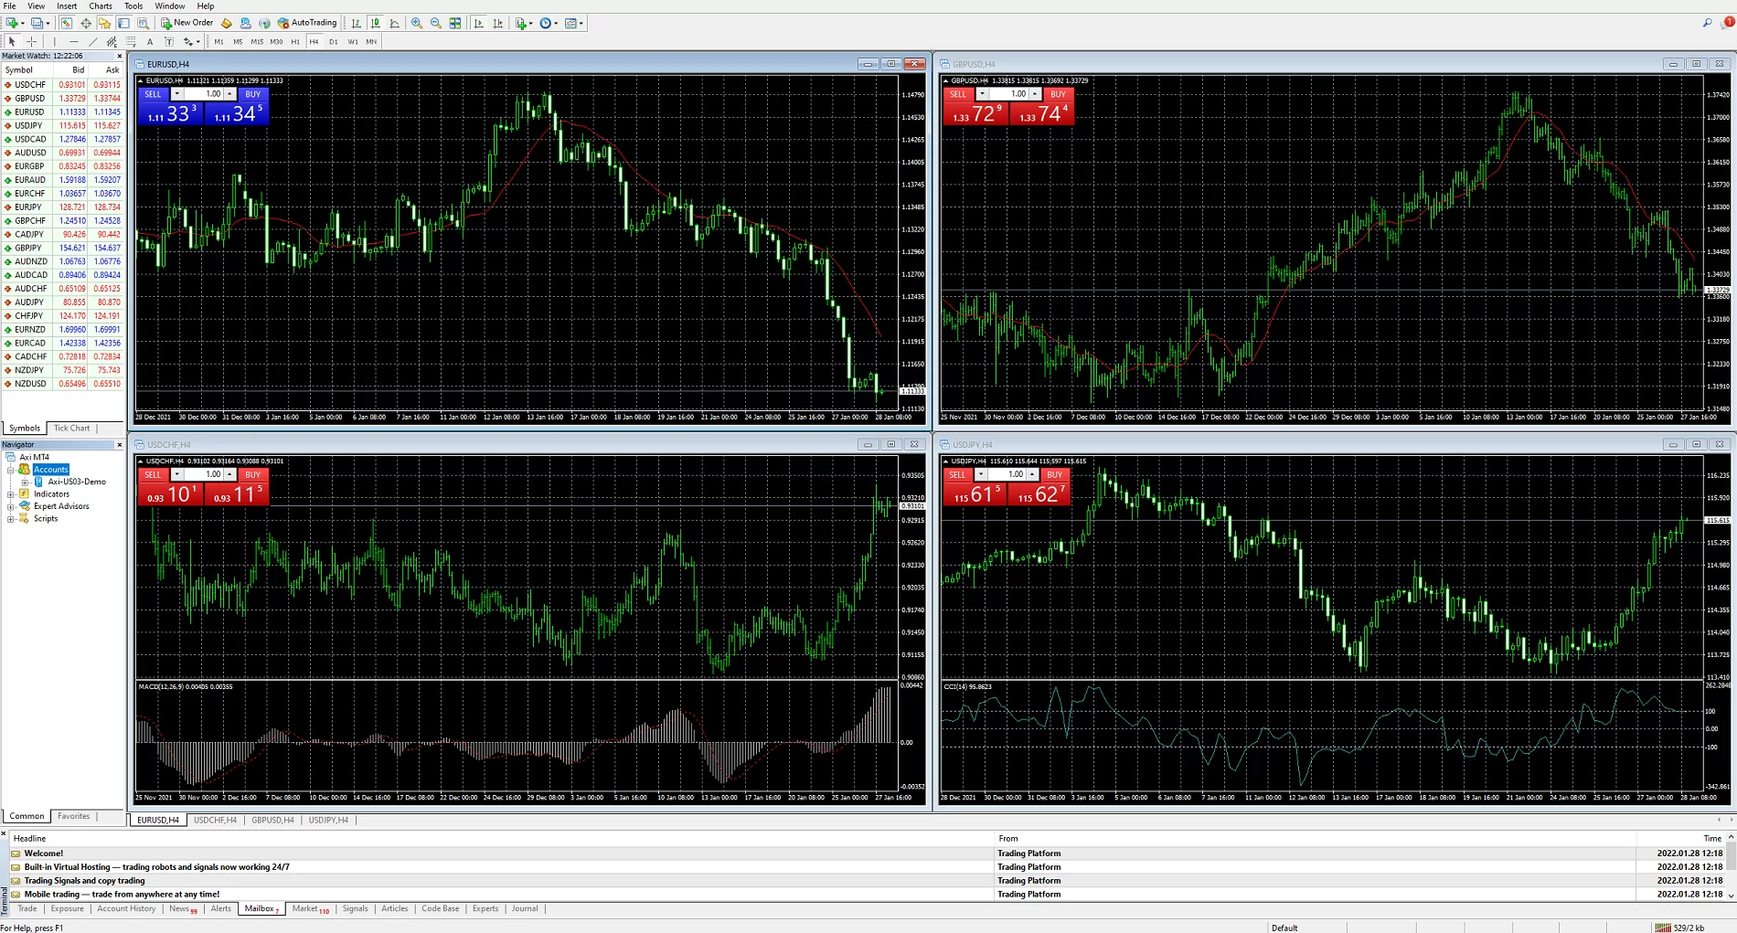
Task: Toggle the Chart Shift button
Action: pos(497,23)
